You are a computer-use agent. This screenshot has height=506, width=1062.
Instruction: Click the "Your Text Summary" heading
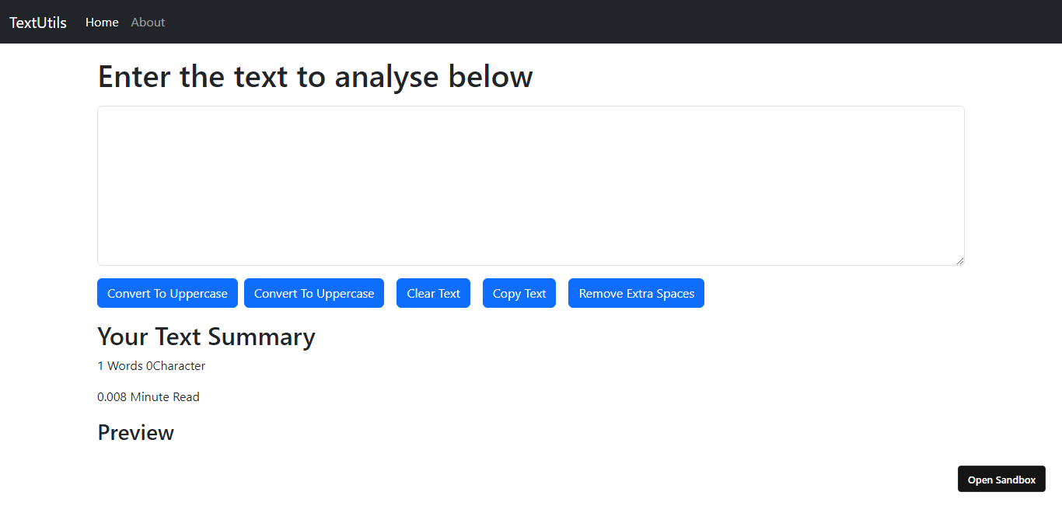tap(206, 337)
